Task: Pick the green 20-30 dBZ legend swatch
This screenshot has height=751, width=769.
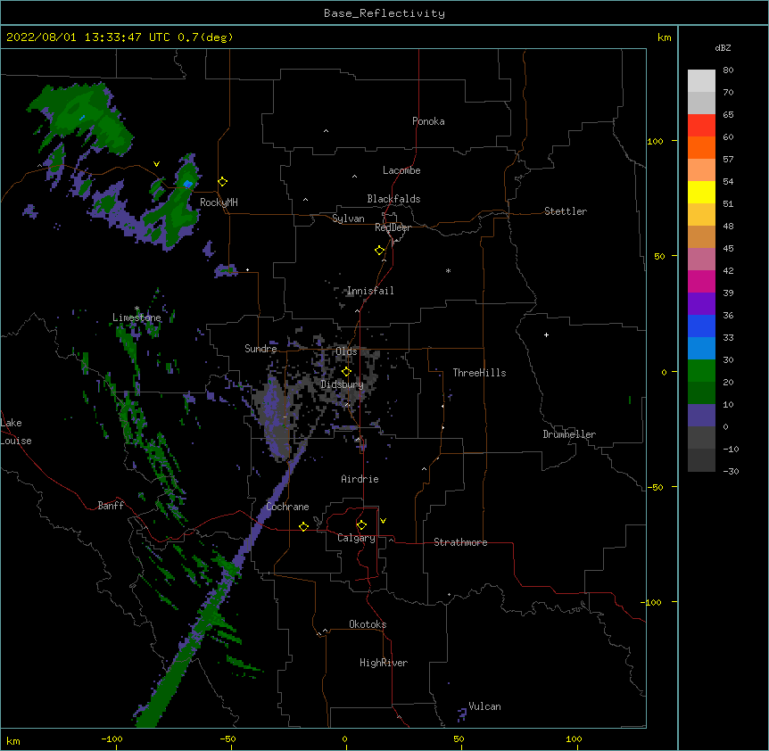Action: tap(701, 371)
